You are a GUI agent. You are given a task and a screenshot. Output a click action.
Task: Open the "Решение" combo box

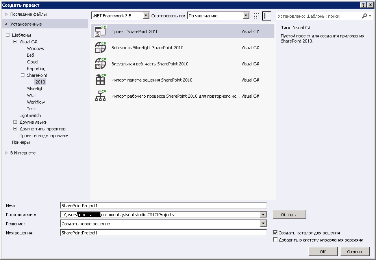click(x=263, y=224)
